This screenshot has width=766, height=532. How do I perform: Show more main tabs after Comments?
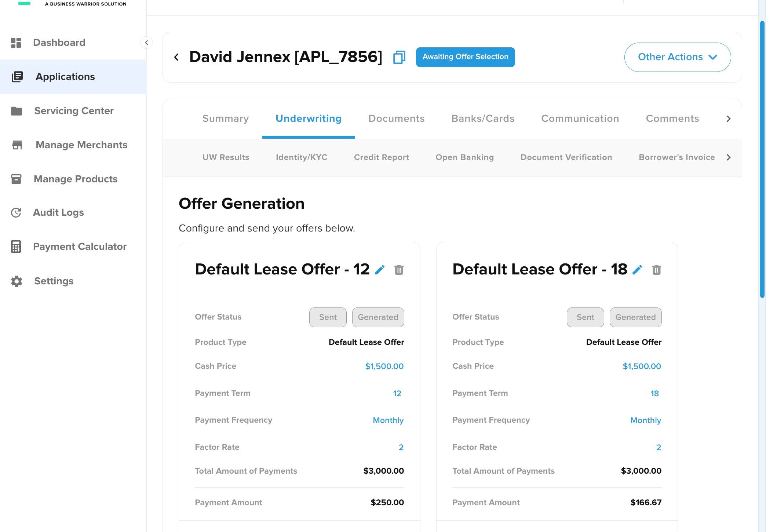click(729, 119)
